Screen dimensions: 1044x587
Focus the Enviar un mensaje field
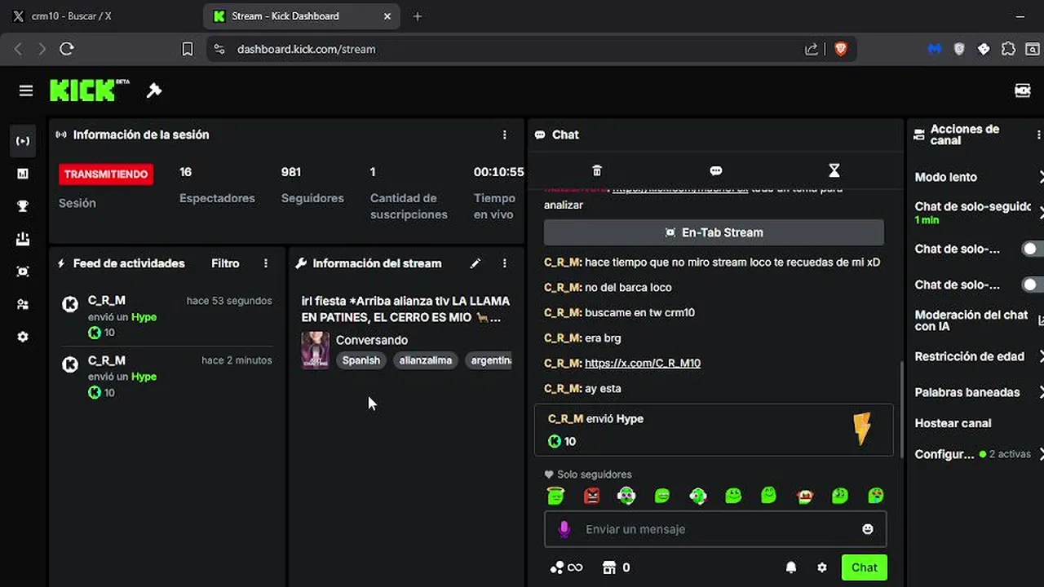[x=715, y=529]
